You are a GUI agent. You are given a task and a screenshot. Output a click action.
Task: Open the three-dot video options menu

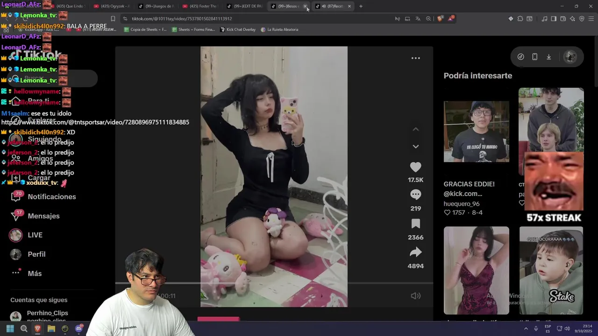[x=415, y=58]
